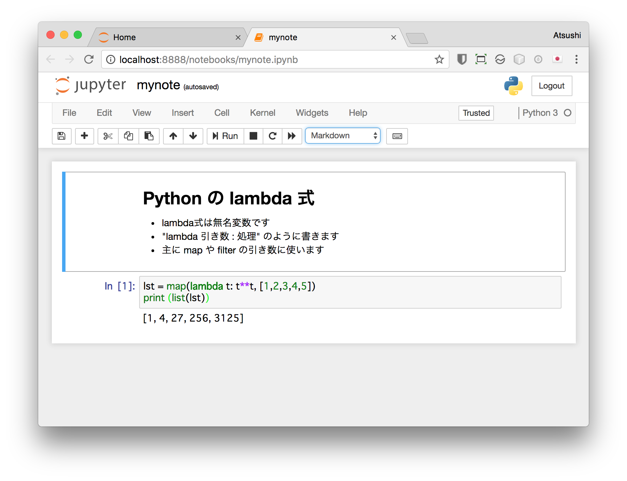Interrupt the kernel with the stop icon
Viewport: 627px width, 481px height.
[253, 136]
